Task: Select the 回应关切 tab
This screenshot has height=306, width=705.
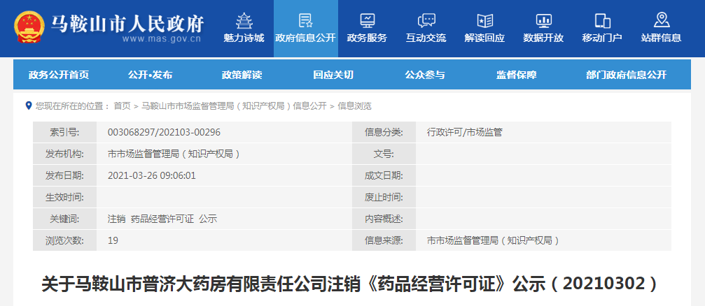Action: pos(333,75)
